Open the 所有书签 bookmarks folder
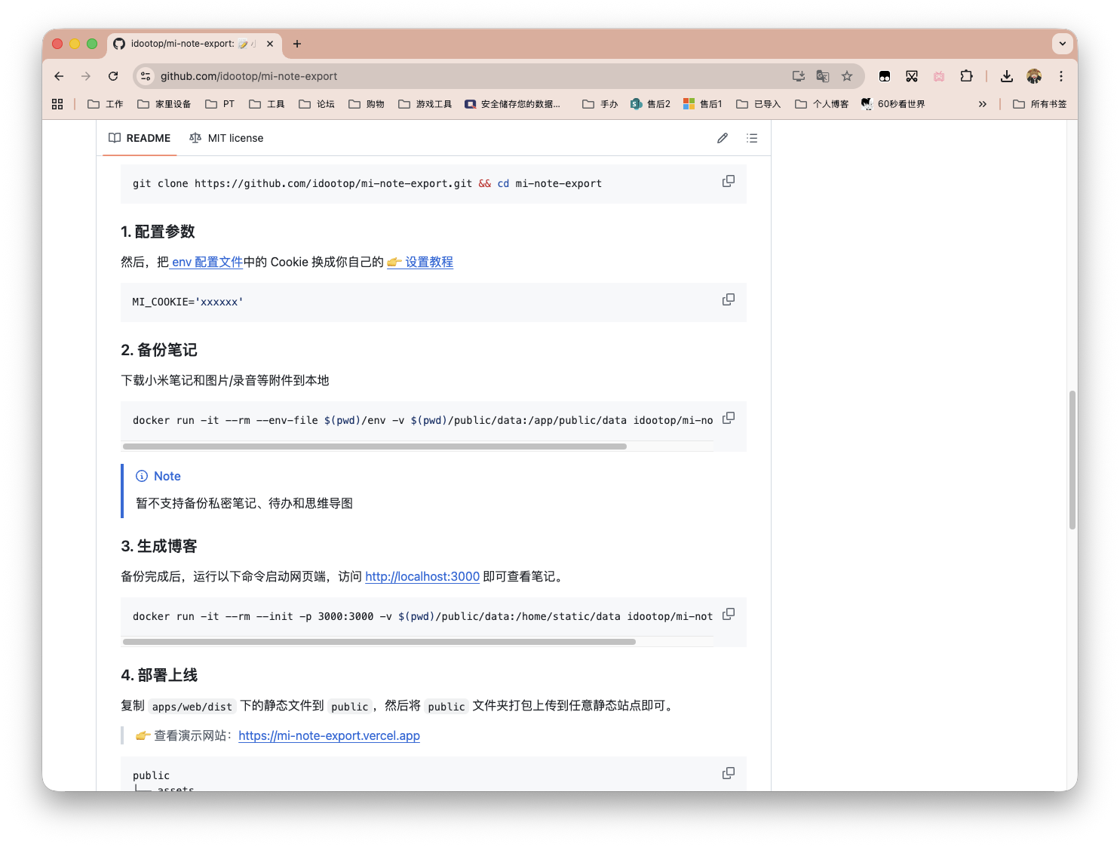1120x847 pixels. pos(1040,103)
